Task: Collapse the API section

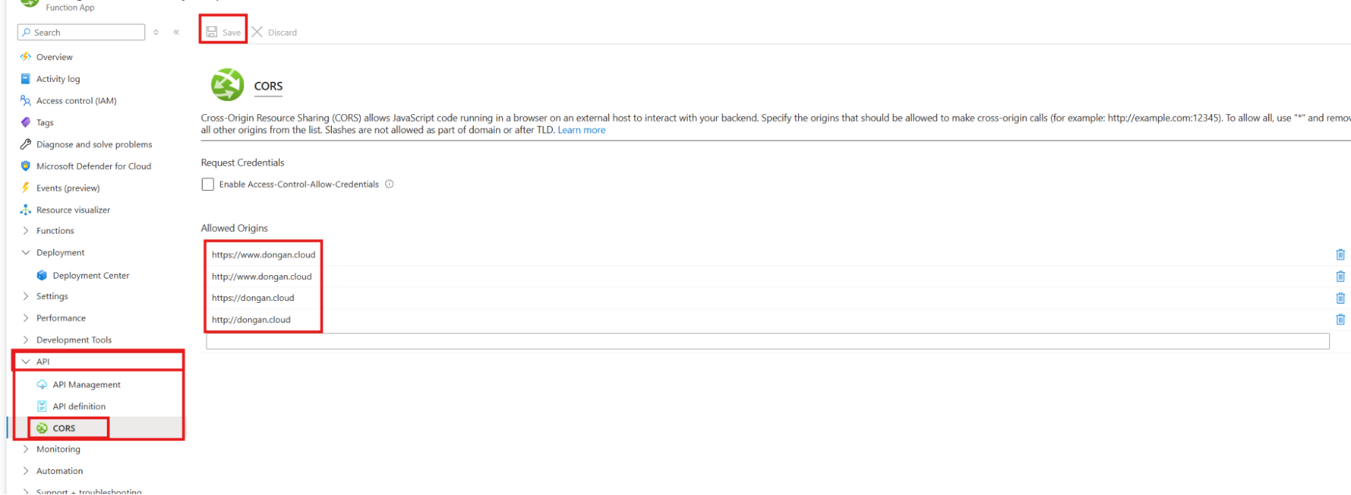Action: (x=26, y=361)
